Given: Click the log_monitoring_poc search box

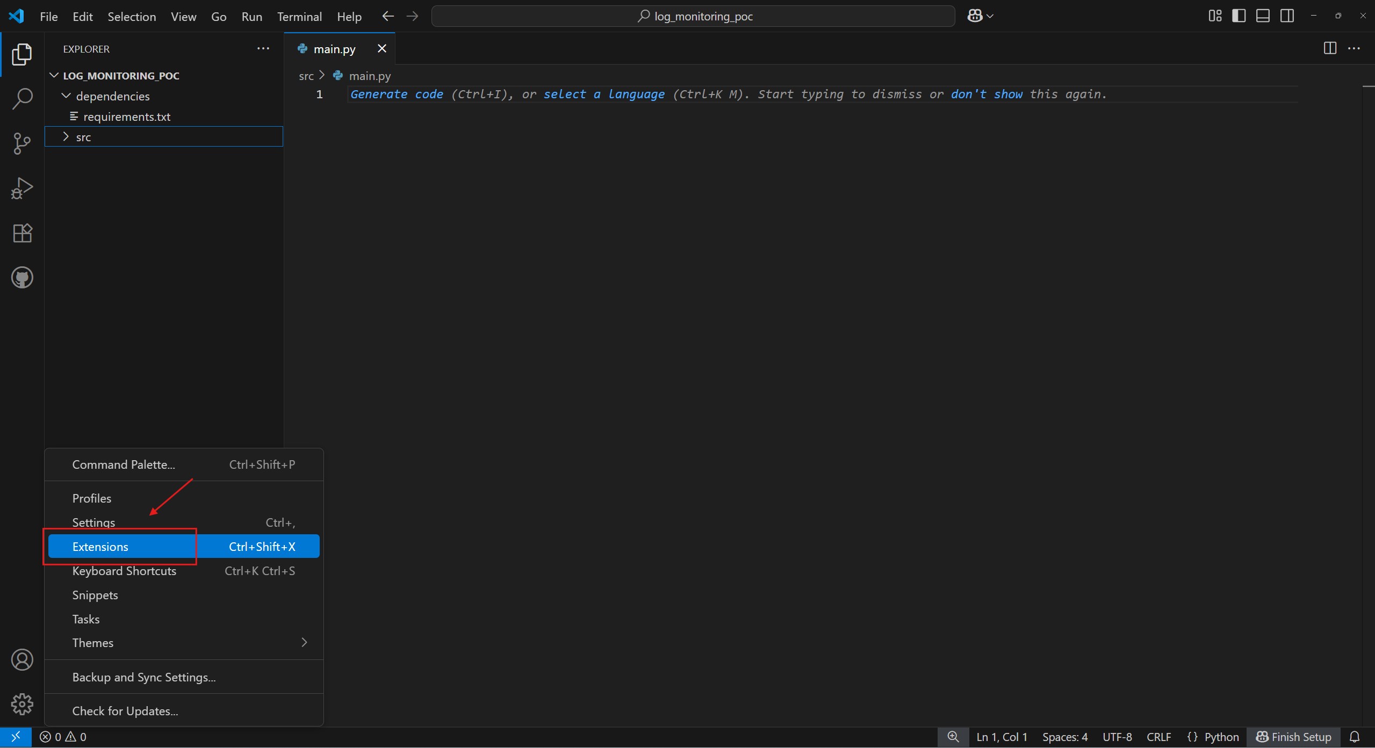Looking at the screenshot, I should point(693,16).
